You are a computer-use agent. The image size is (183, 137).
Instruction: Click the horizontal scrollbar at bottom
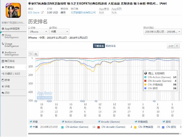click(x=104, y=134)
